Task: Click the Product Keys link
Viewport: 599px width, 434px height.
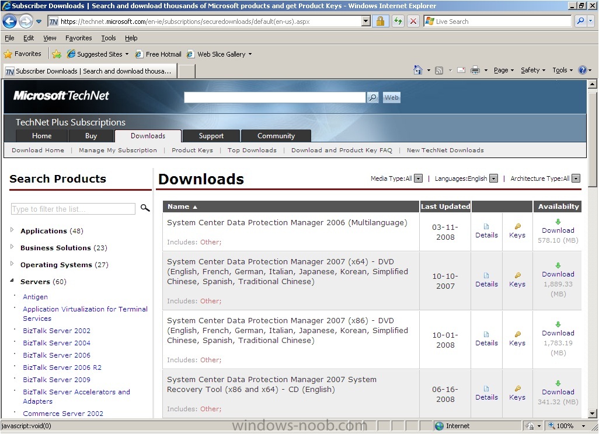Action: pos(192,150)
